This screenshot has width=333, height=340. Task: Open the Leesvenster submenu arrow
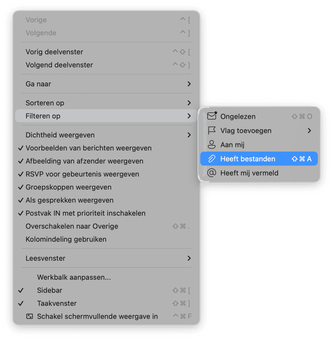(x=189, y=258)
